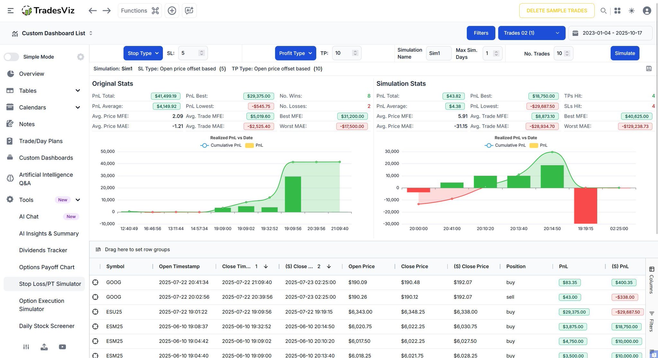
Task: Click the hamburger menu icon
Action: (x=11, y=11)
